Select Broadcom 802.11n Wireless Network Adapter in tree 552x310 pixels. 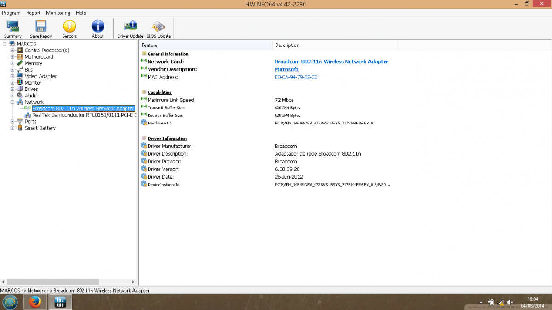(x=83, y=109)
